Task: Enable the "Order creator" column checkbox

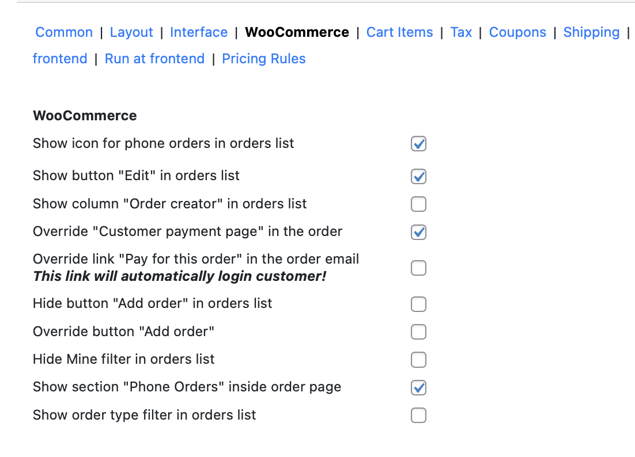Action: [x=418, y=204]
